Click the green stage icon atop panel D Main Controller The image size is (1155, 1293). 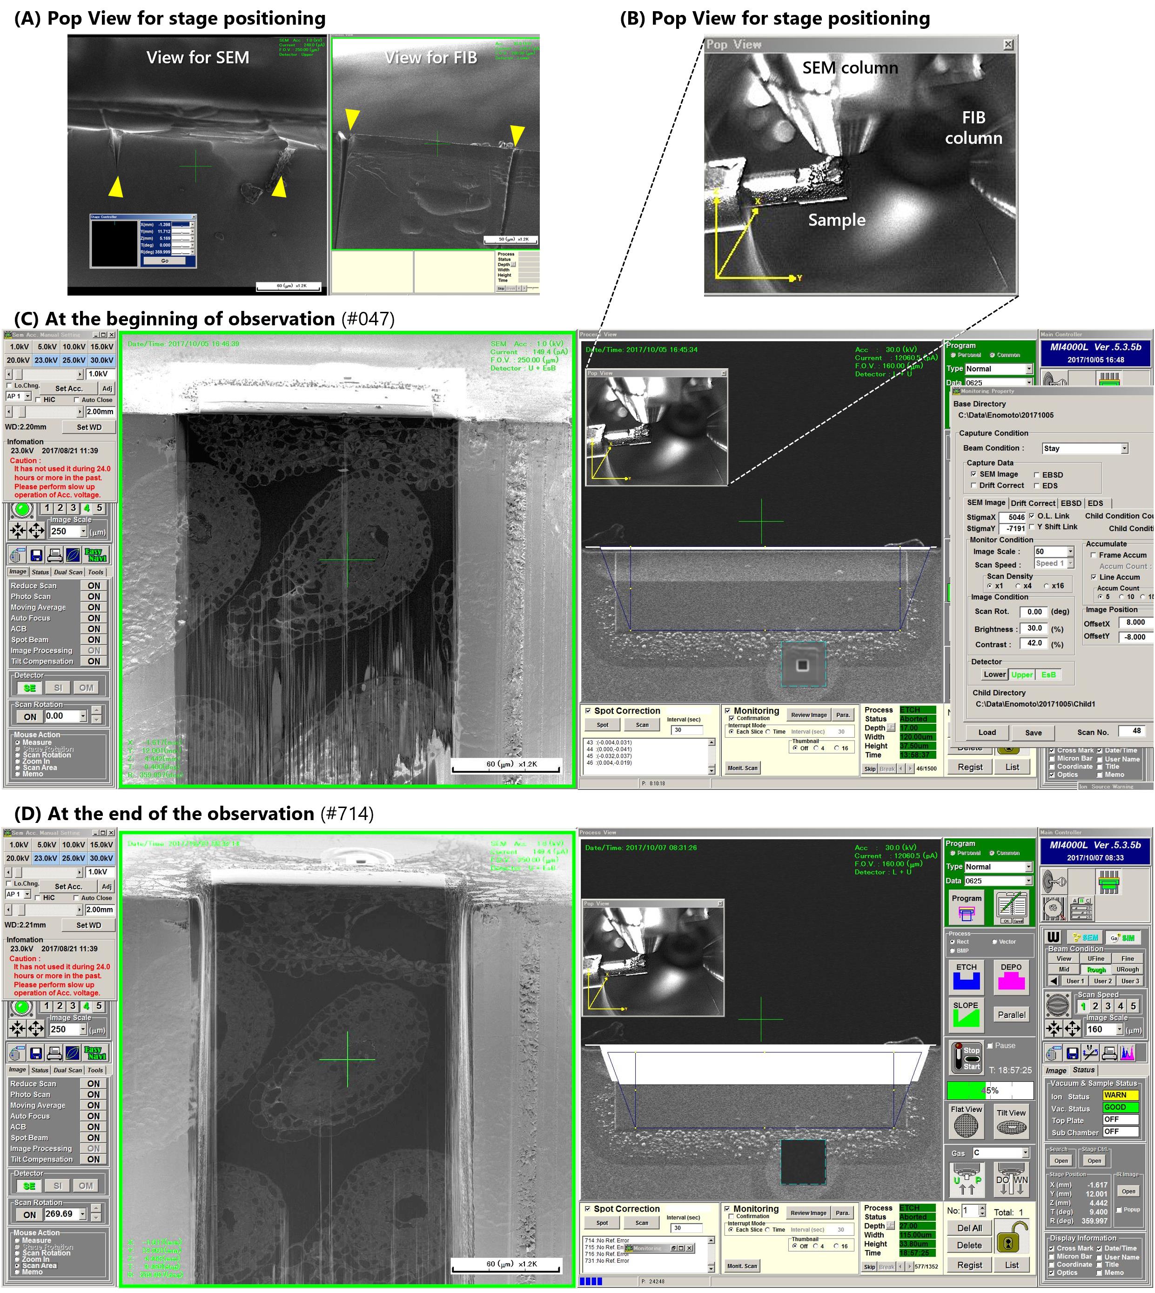[x=1108, y=882]
